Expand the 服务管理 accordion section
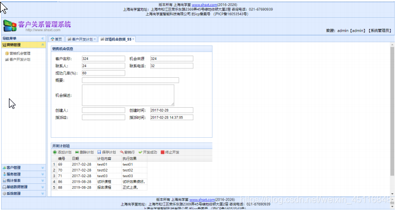397x210 pixels. point(42,174)
